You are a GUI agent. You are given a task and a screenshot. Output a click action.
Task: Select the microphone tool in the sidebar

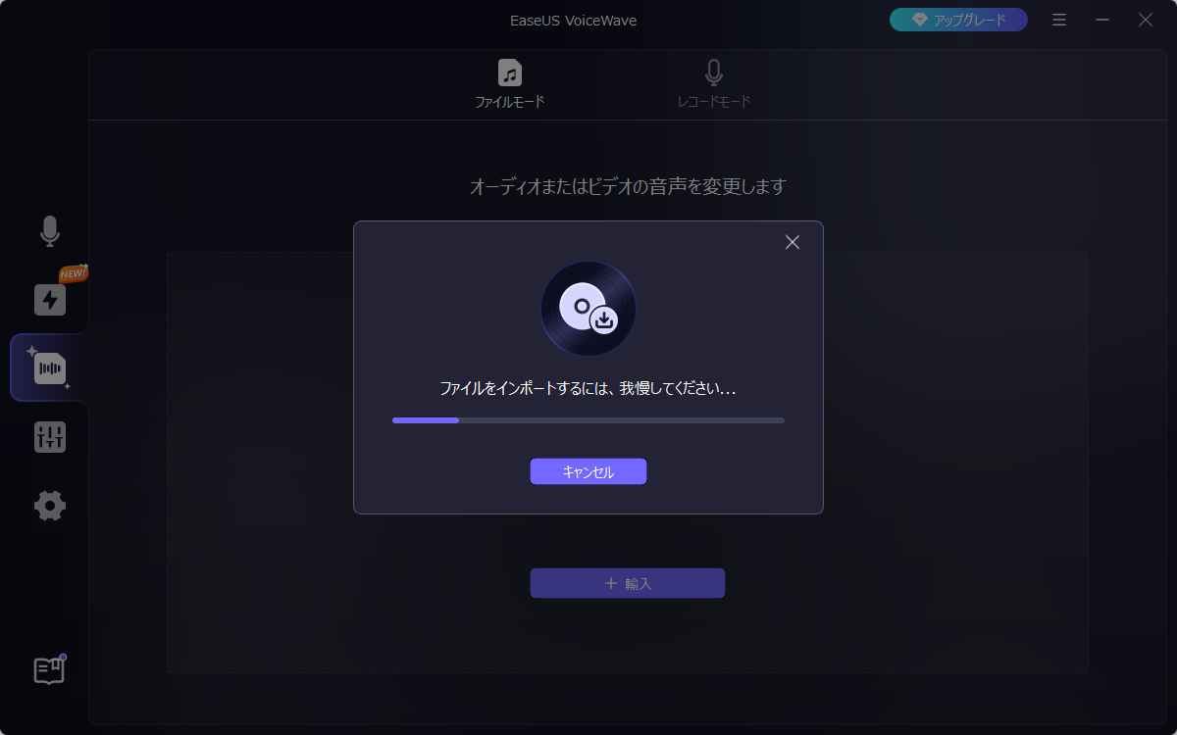point(49,231)
